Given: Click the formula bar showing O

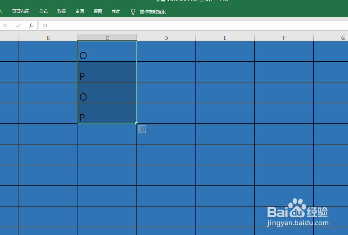Looking at the screenshot, I should 194,26.
